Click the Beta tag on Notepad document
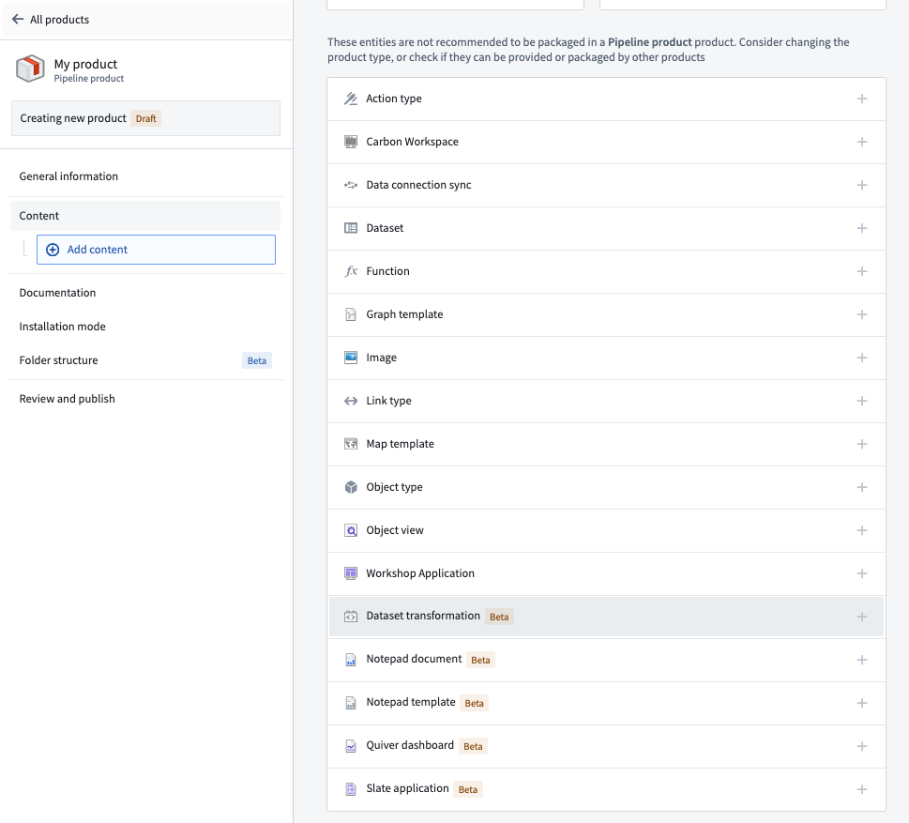This screenshot has height=823, width=909. 480,660
